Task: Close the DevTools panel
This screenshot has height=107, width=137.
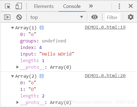Action: [x=131, y=6]
